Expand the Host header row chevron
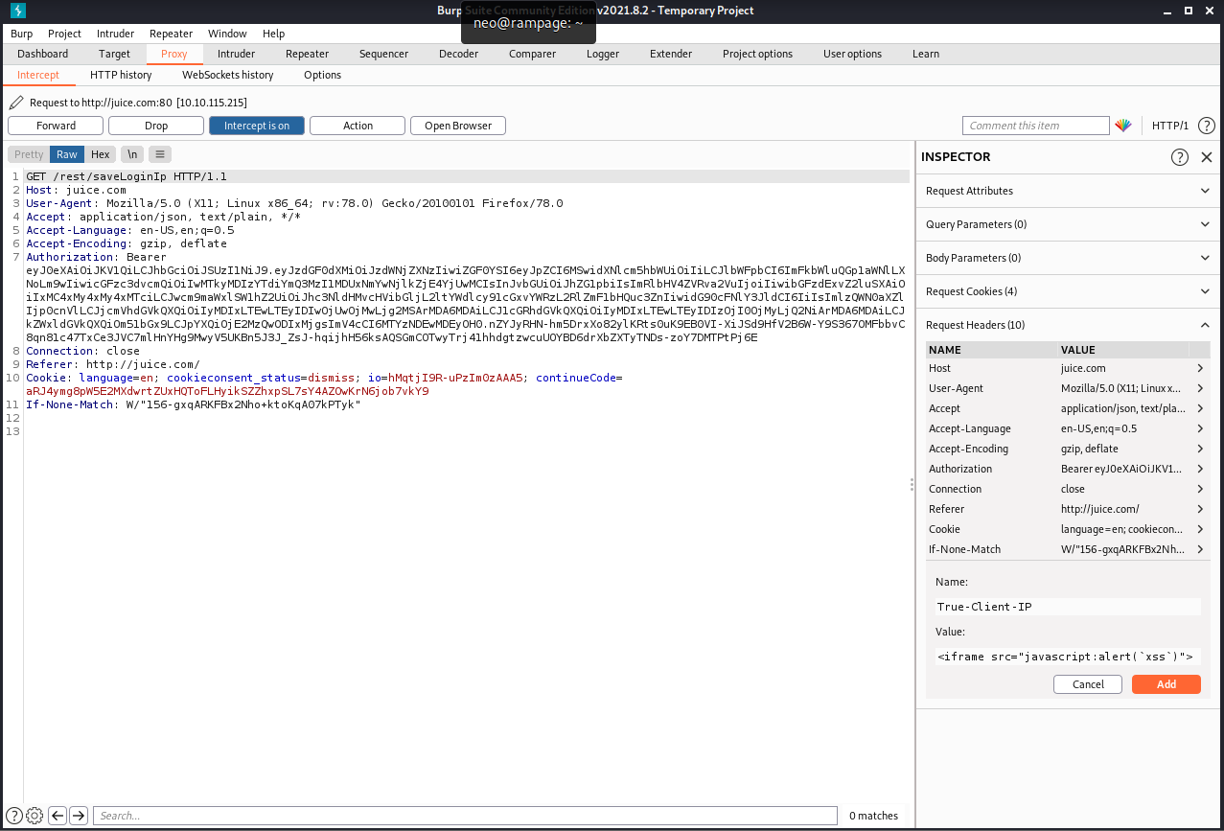 point(1200,368)
